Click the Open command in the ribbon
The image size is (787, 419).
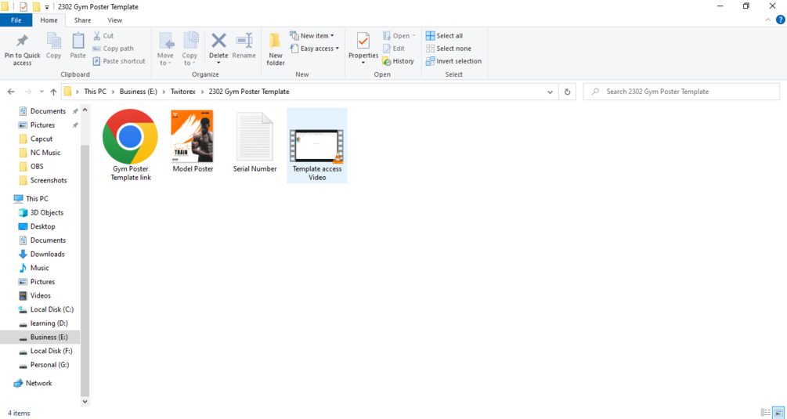point(399,35)
